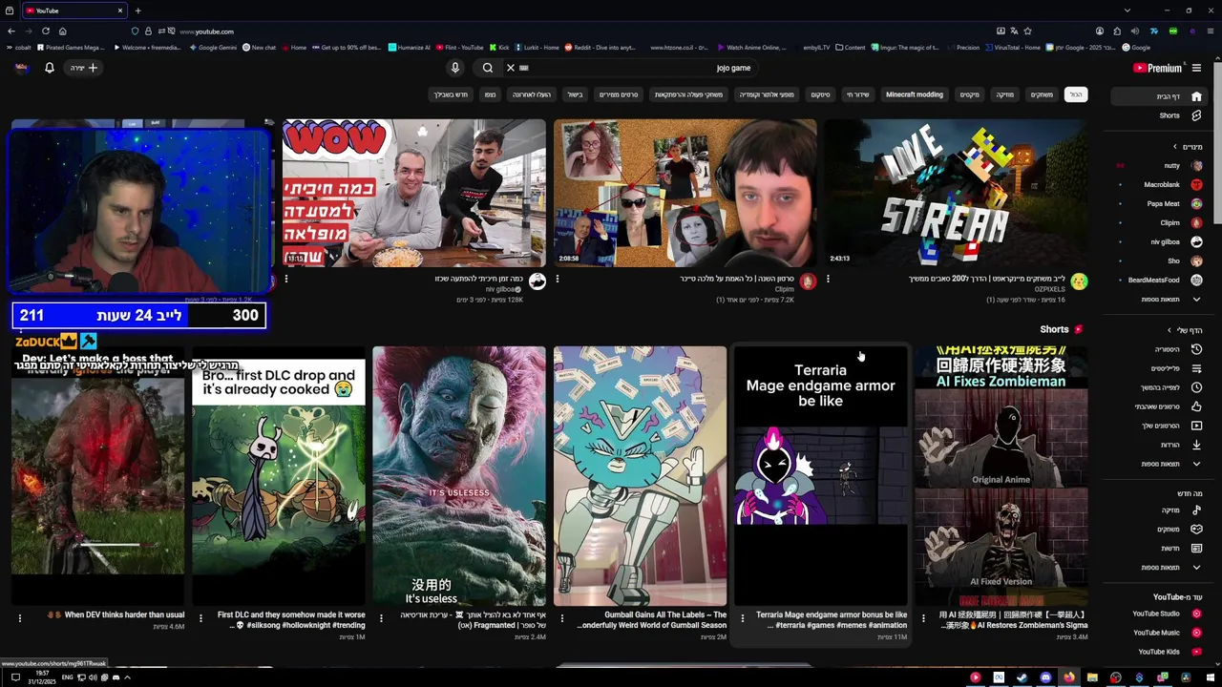This screenshot has height=687, width=1222.
Task: Open Music explore icon in sidebar
Action: click(1196, 510)
